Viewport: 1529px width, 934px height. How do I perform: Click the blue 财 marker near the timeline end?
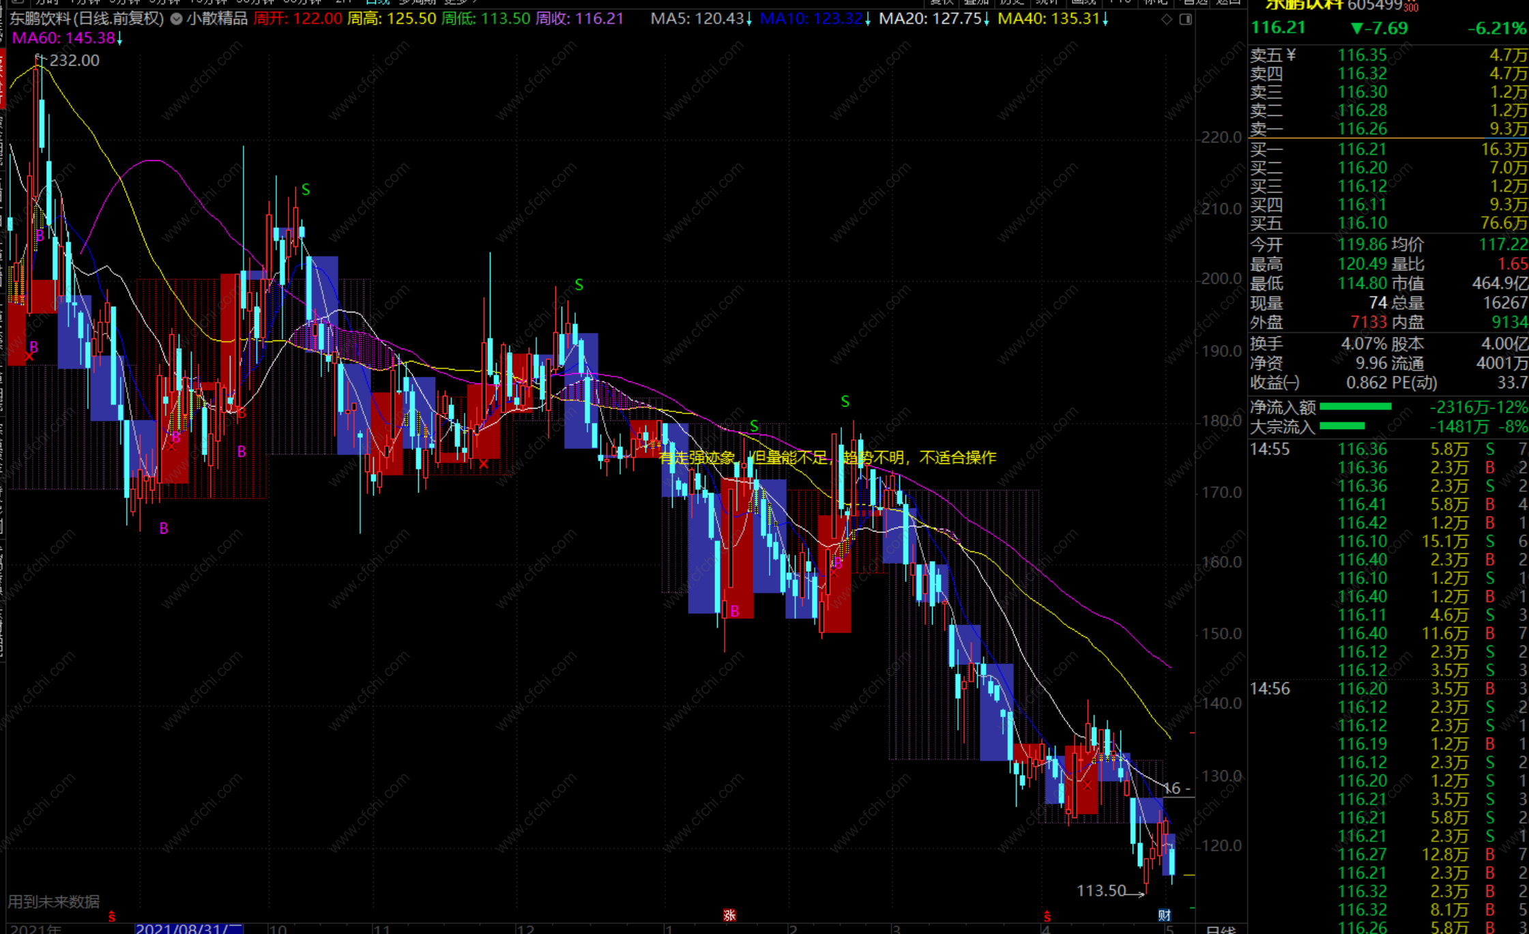1165,915
